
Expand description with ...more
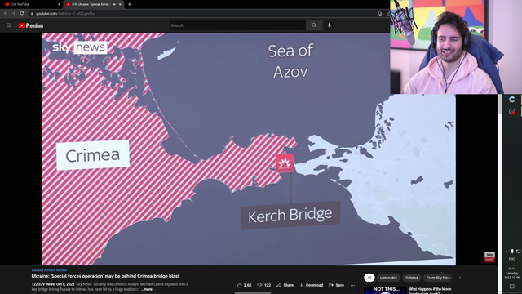tap(147, 289)
